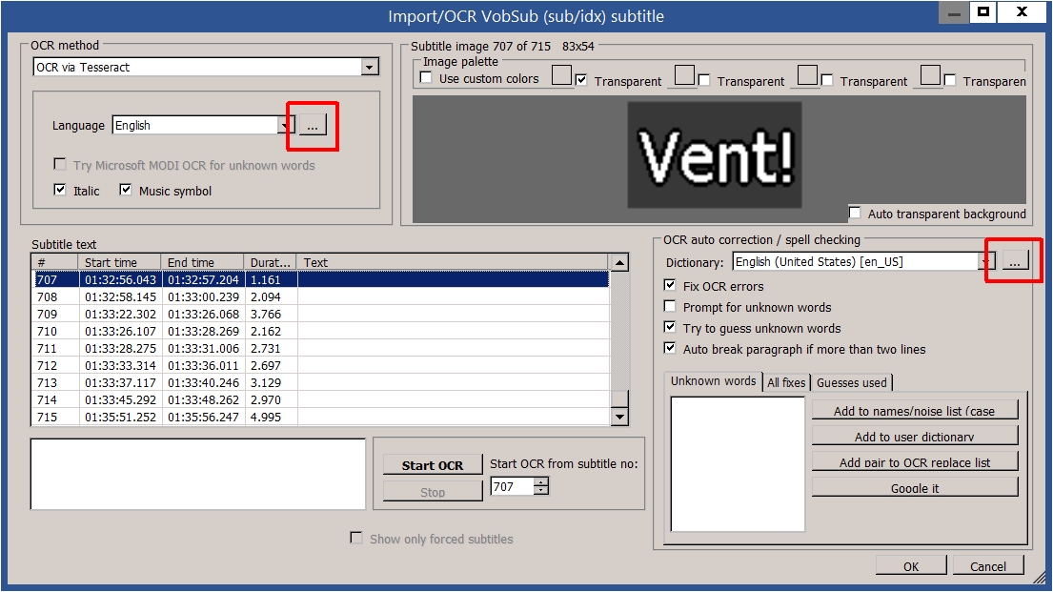The image size is (1053, 592).
Task: Sort by the Durat... column header
Action: click(270, 262)
